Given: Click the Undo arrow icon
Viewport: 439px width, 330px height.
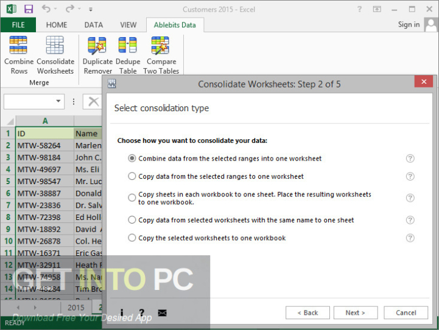Looking at the screenshot, I should pos(46,9).
